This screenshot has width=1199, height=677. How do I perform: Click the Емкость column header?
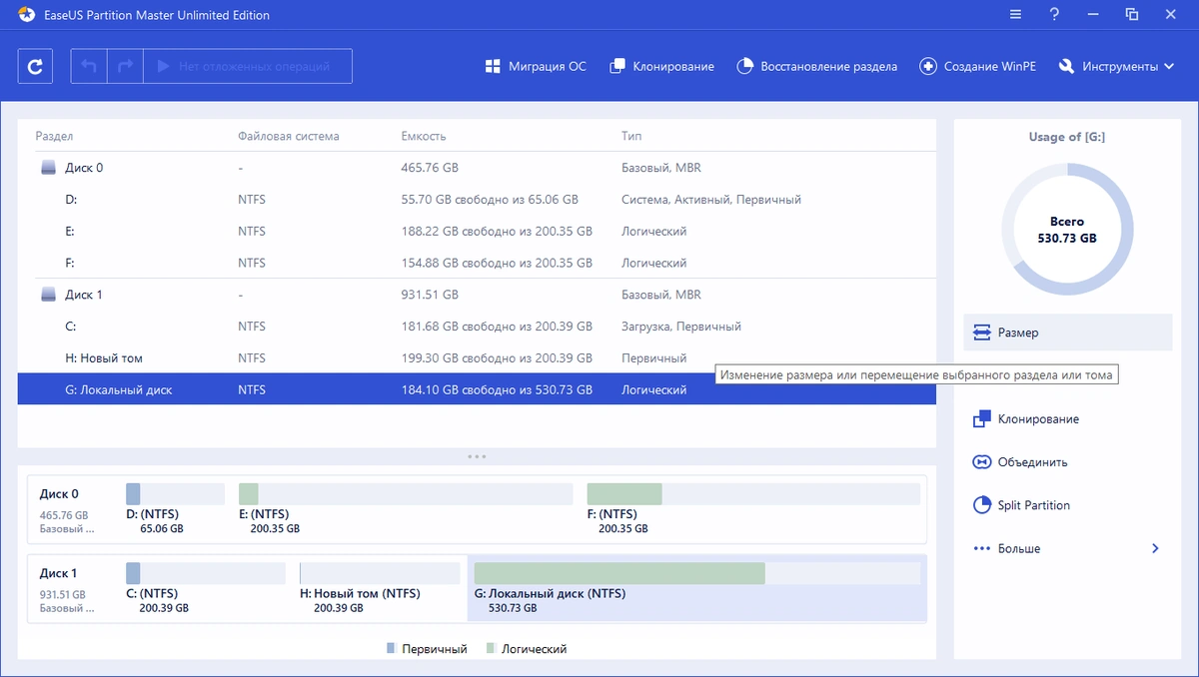(x=424, y=136)
